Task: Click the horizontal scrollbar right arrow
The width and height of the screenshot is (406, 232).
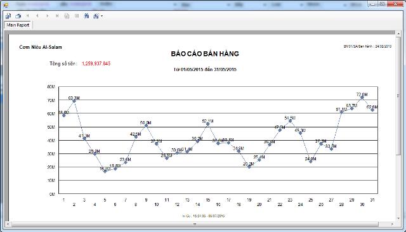Action: [392, 224]
